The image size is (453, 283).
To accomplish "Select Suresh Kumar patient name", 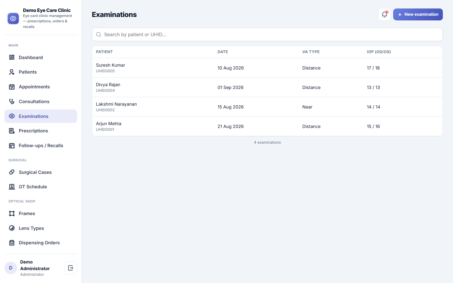I will 110,65.
